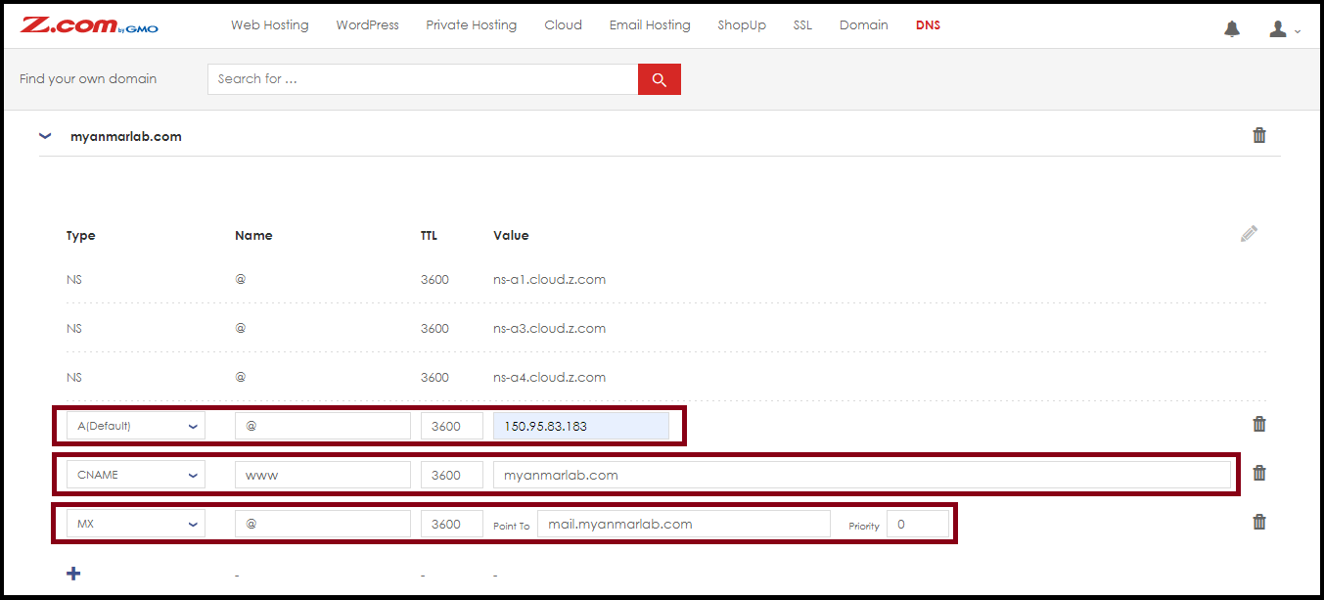
Task: Open the A(Default) record type dropdown
Action: click(x=136, y=426)
